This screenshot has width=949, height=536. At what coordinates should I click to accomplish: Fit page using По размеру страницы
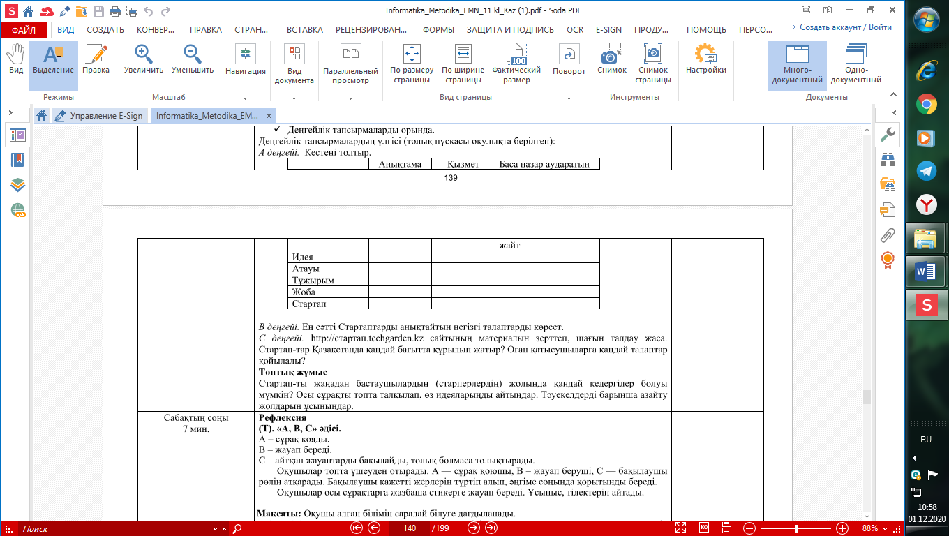tap(411, 64)
